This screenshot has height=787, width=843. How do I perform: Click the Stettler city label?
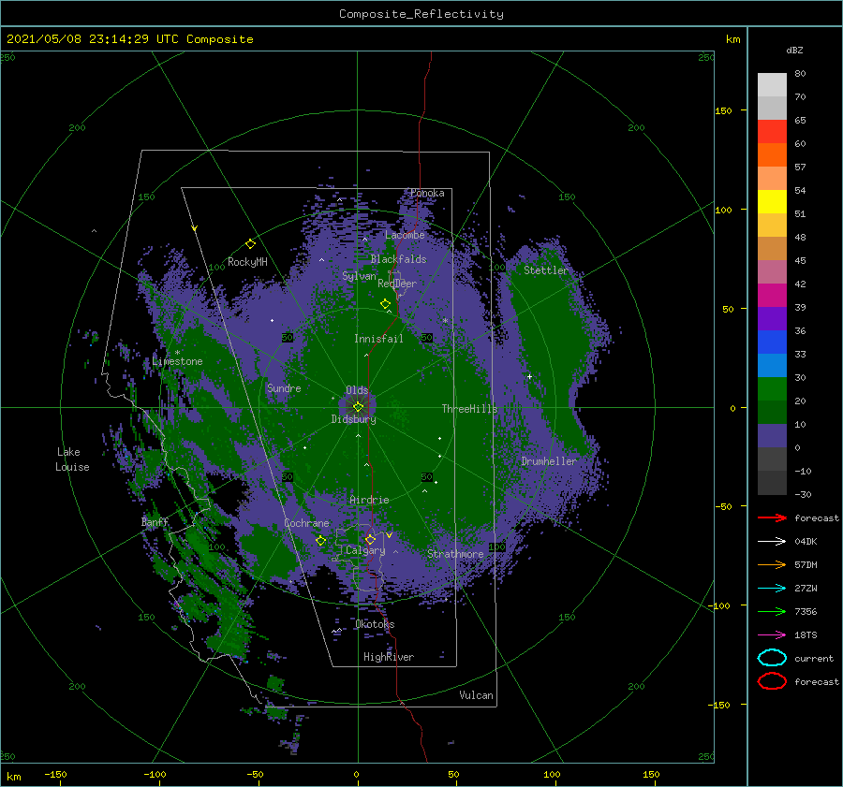click(546, 270)
